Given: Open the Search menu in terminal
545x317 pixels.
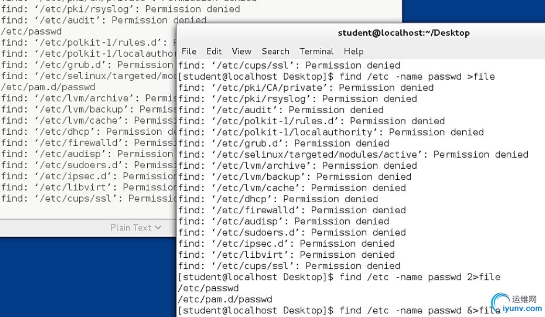Looking at the screenshot, I should (x=275, y=51).
